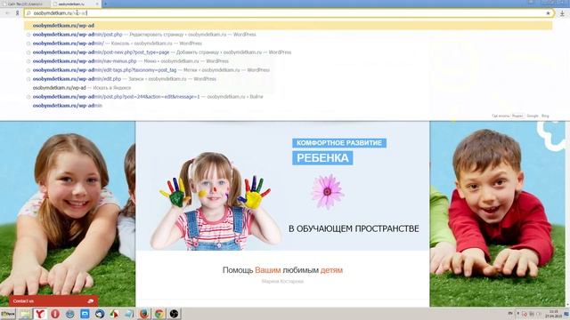This screenshot has width=570, height=320.
Task: Select highlighted suggestion osobymdetkam.ru/wp-ad
Action: click(288, 26)
